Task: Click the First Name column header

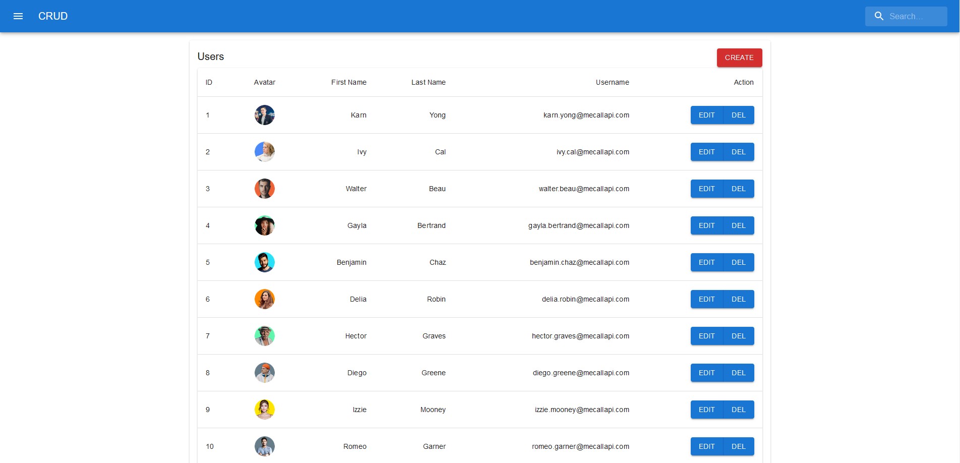Action: point(349,82)
